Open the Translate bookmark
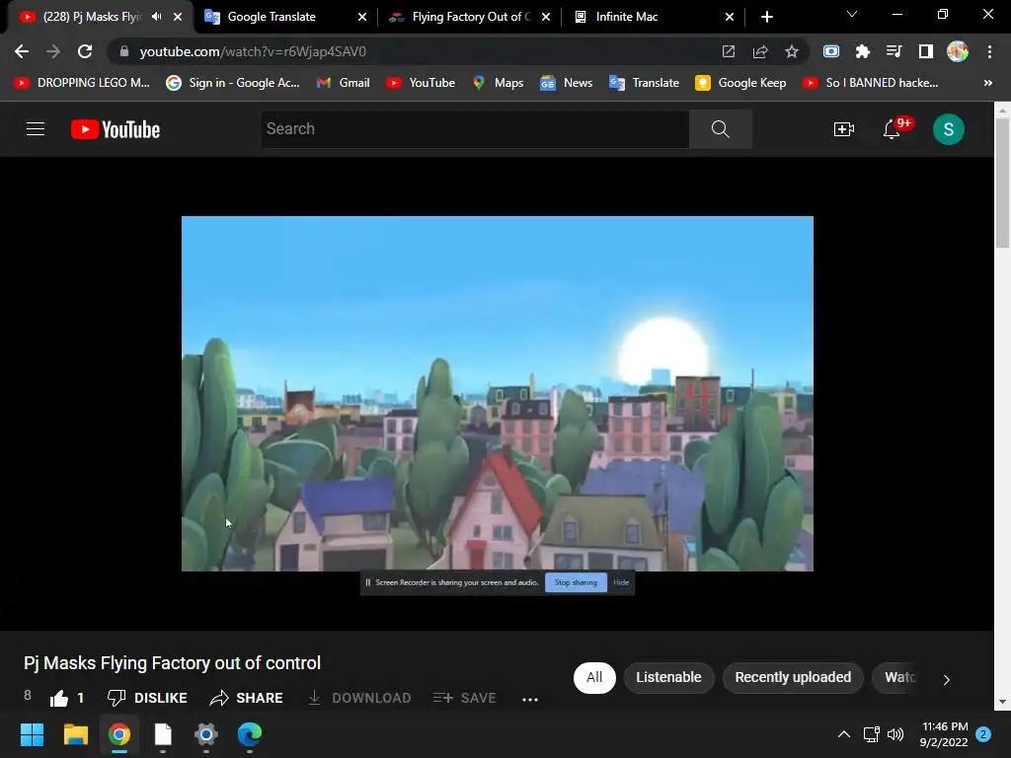 pos(644,83)
